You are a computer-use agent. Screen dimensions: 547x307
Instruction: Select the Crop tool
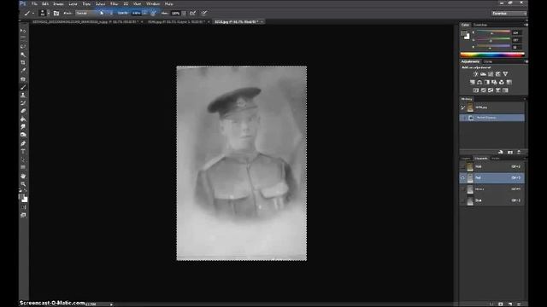[x=23, y=62]
